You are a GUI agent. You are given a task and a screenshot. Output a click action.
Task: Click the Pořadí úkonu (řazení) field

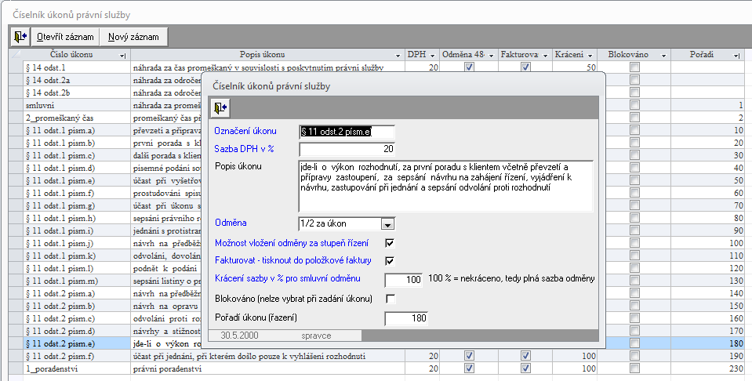point(406,317)
